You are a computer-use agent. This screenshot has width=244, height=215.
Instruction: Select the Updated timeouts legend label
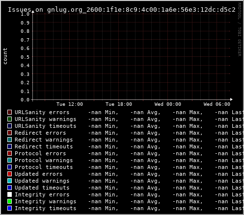point(42,188)
